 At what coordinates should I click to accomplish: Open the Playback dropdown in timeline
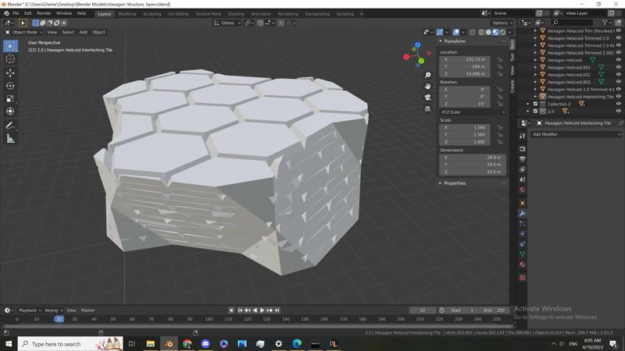30,310
